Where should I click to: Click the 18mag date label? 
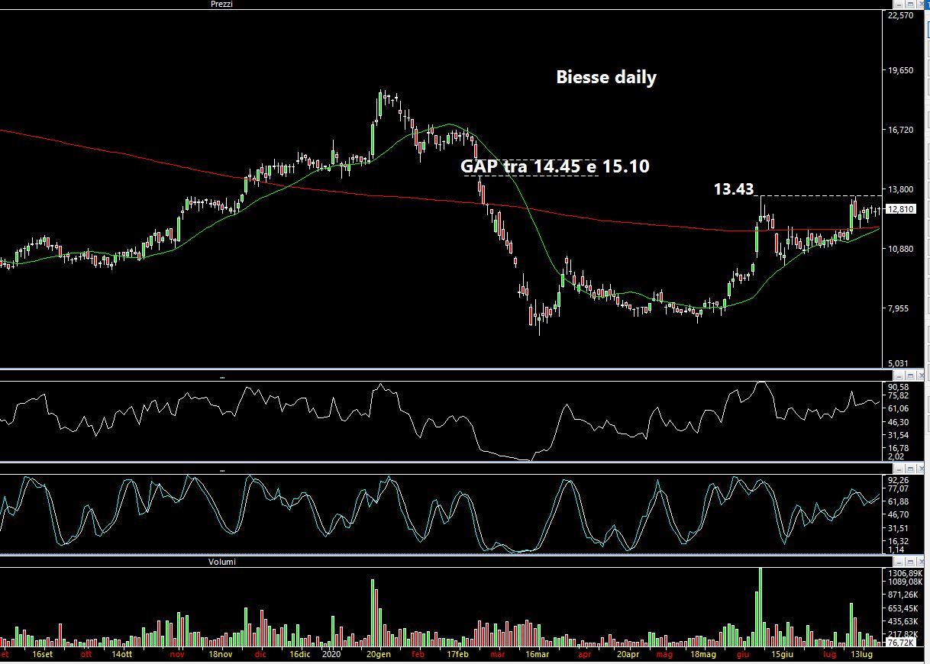(x=703, y=655)
